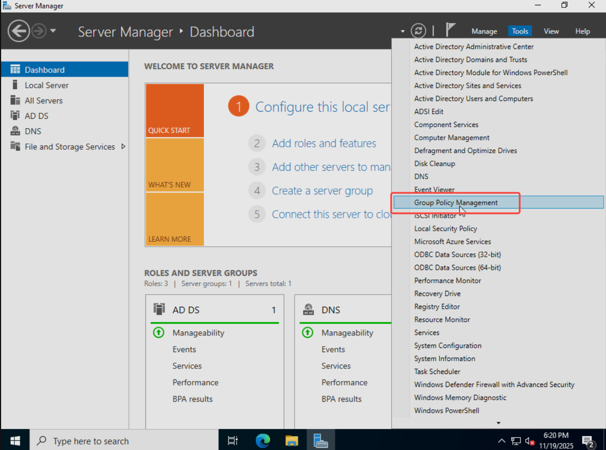The image size is (606, 450).
Task: Click the AD DS sidebar icon
Action: click(15, 116)
